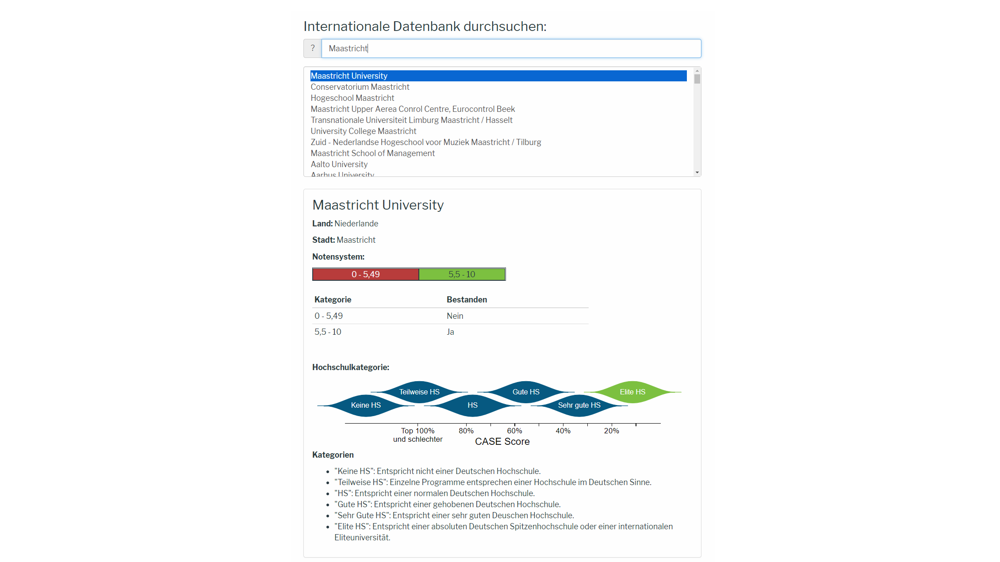Click the Hochschulkategorie: label

pyautogui.click(x=351, y=367)
